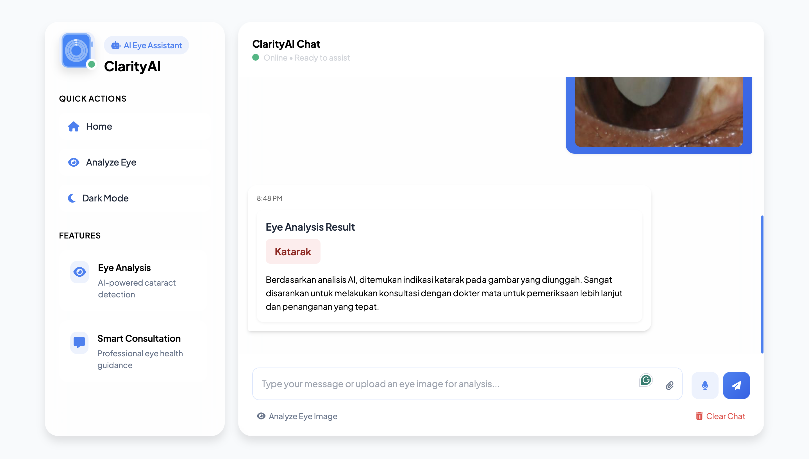This screenshot has height=459, width=809.
Task: Click Analyze Eye Image below input
Action: pyautogui.click(x=303, y=416)
